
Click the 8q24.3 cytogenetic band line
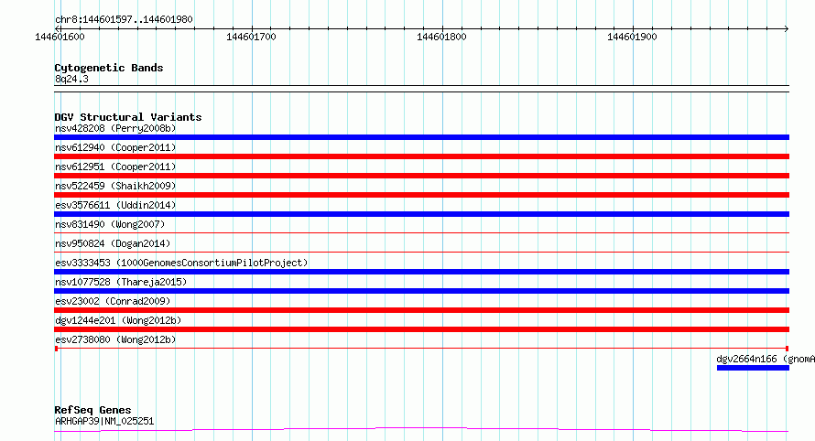[421, 89]
